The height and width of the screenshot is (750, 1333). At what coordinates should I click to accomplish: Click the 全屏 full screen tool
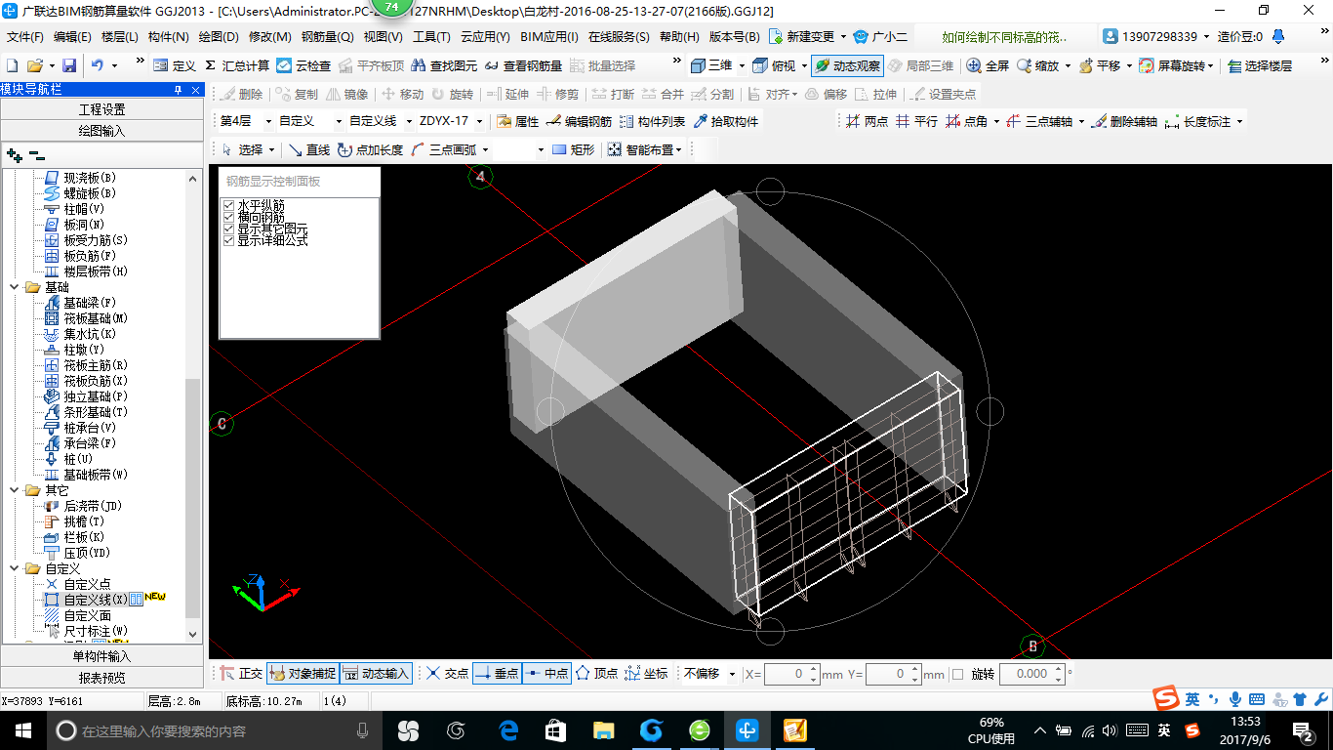(x=988, y=65)
